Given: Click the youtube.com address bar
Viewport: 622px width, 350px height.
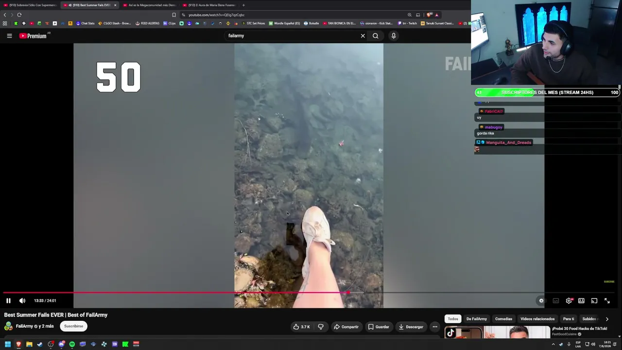Looking at the screenshot, I should (292, 15).
